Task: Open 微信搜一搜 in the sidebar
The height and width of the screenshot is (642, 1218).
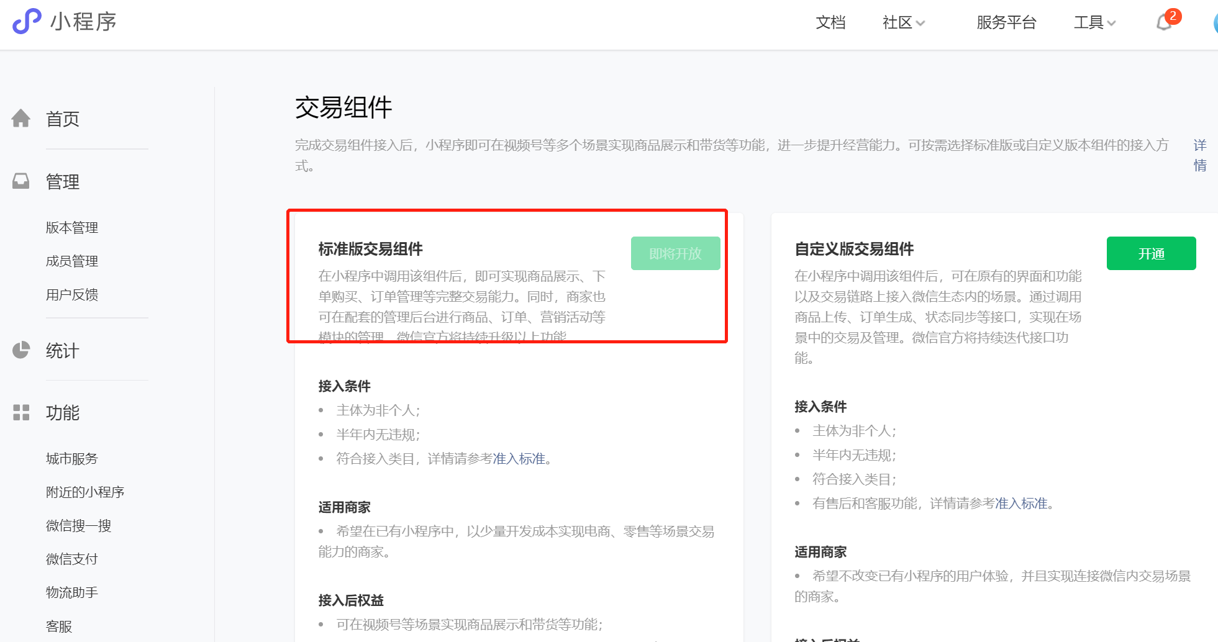Action: pyautogui.click(x=79, y=526)
